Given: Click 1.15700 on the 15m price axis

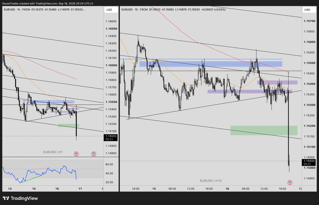Looking at the screenshot, I should (309, 21).
